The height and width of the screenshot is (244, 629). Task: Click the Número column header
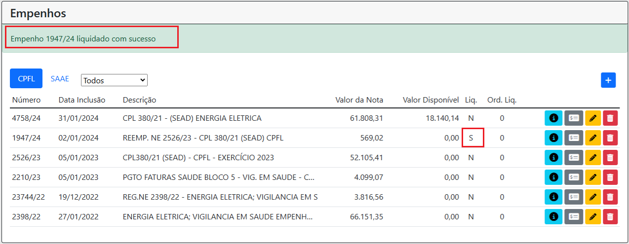(x=27, y=100)
